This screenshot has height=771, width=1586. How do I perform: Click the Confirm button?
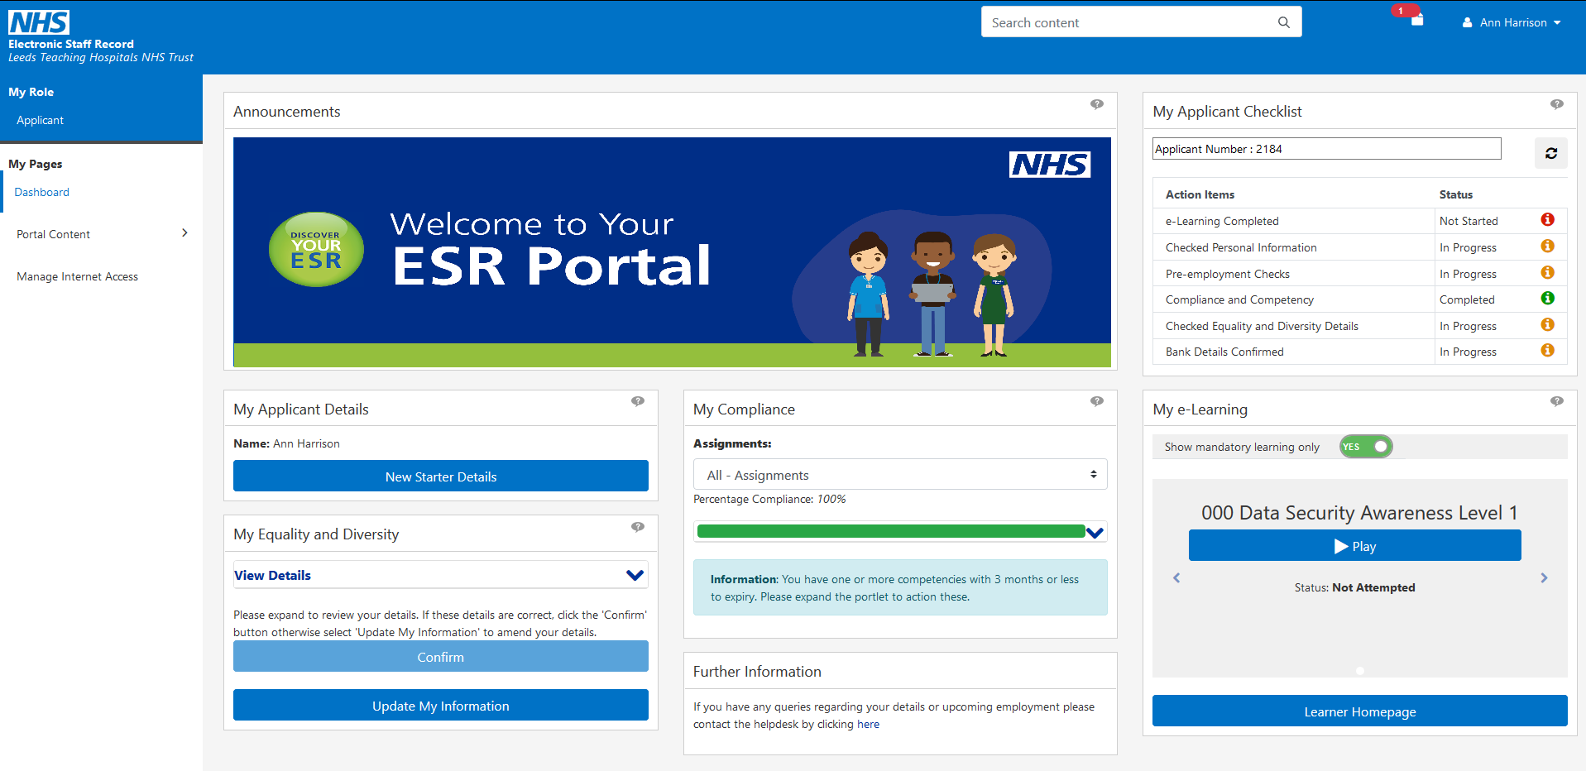[440, 657]
